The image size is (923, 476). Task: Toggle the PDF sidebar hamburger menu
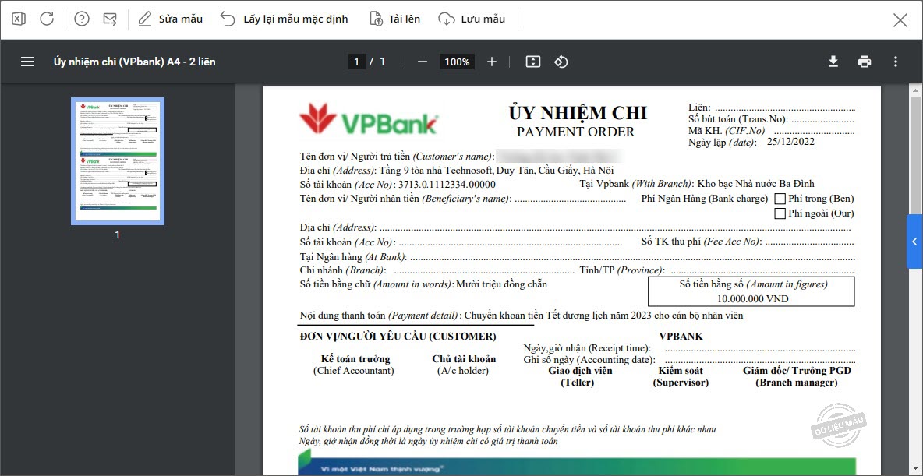pos(27,62)
